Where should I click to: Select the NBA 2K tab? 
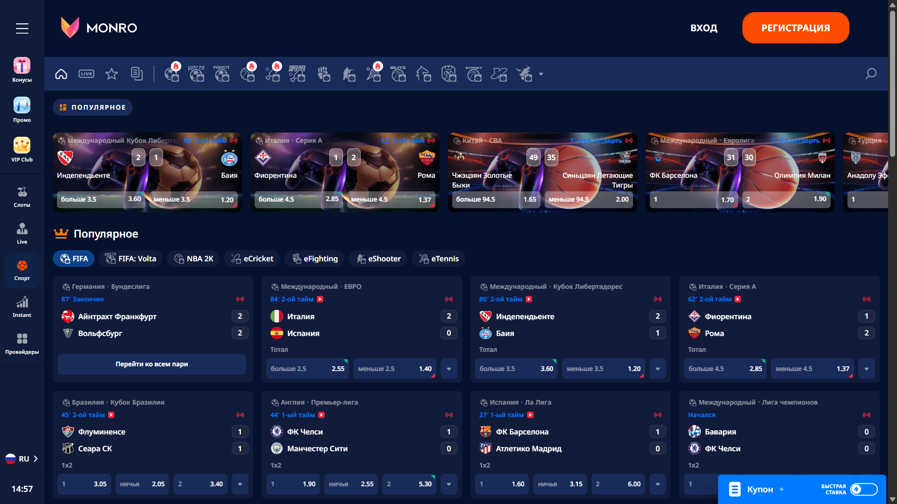[x=194, y=259]
